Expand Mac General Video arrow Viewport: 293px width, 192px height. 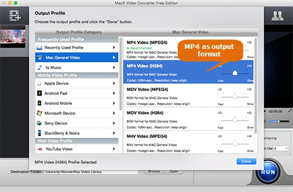point(114,57)
